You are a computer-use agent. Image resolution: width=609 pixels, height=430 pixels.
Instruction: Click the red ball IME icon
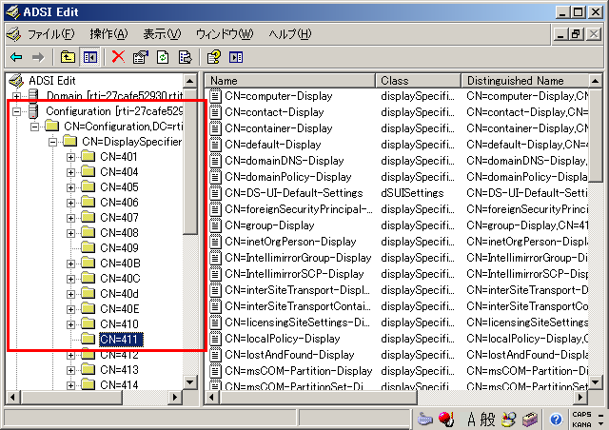coord(445,420)
